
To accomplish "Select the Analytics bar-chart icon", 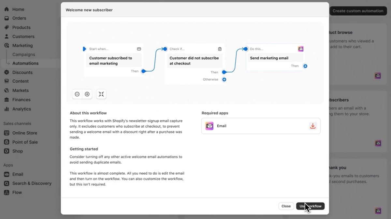I will [7, 109].
